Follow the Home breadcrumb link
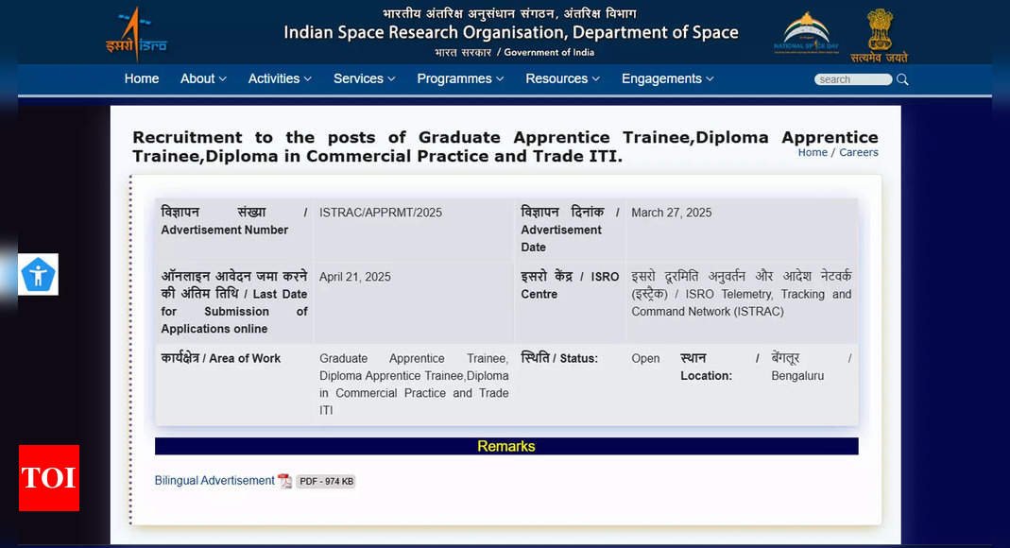1010x548 pixels. 813,153
